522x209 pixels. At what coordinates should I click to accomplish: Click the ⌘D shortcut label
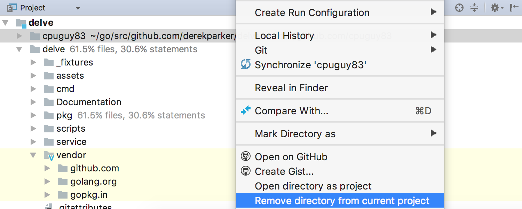click(423, 111)
